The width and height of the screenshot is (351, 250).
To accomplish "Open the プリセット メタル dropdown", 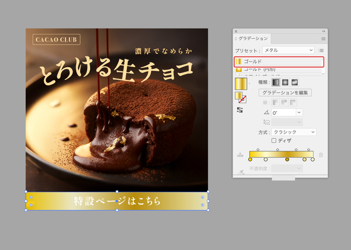I will coord(288,50).
